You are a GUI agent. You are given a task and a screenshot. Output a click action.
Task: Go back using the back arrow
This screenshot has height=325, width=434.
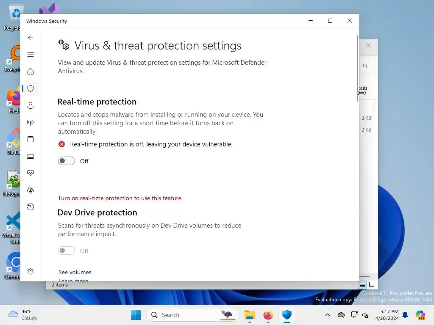(x=31, y=38)
